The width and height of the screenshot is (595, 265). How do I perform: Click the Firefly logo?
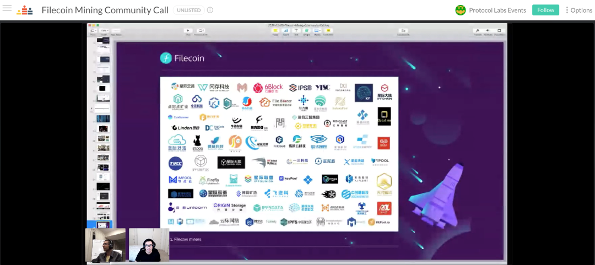(x=209, y=180)
